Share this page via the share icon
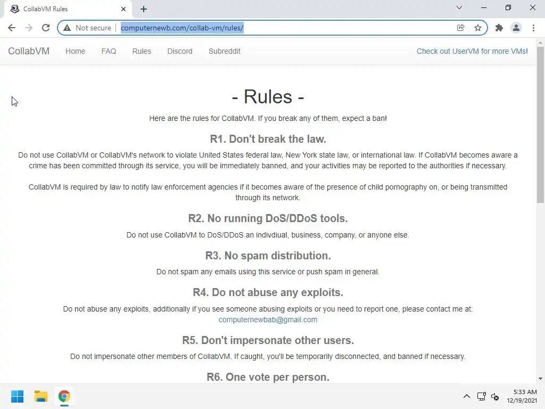Viewport: 545px width, 409px height. point(460,28)
